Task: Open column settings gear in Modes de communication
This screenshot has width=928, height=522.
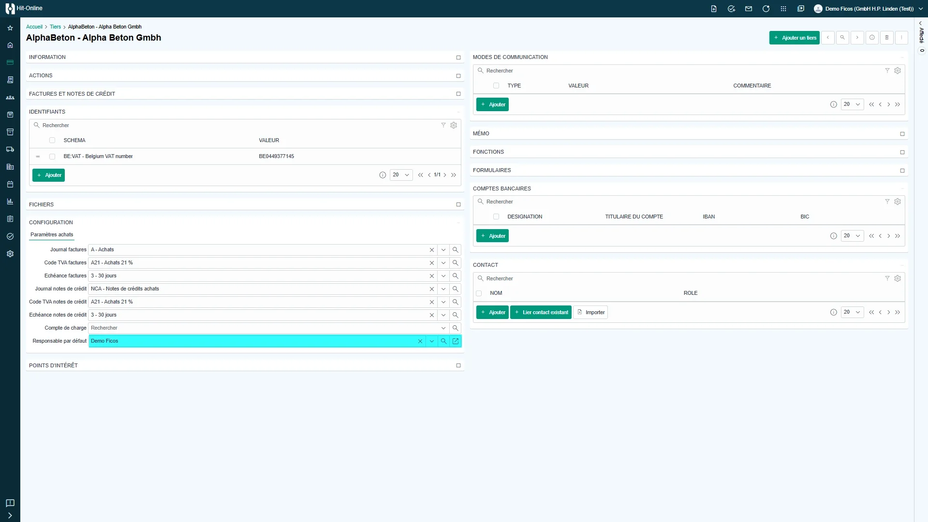Action: [x=898, y=71]
